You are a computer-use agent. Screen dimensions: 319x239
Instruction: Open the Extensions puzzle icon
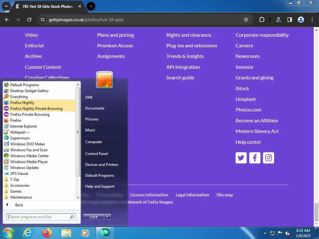coord(262,20)
